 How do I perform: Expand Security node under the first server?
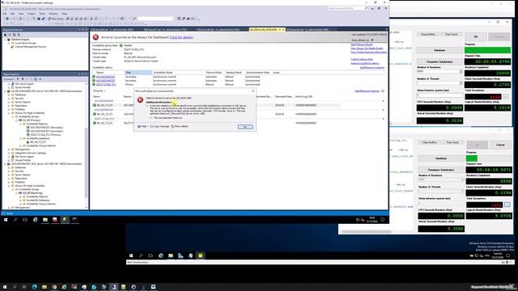pyautogui.click(x=9, y=99)
